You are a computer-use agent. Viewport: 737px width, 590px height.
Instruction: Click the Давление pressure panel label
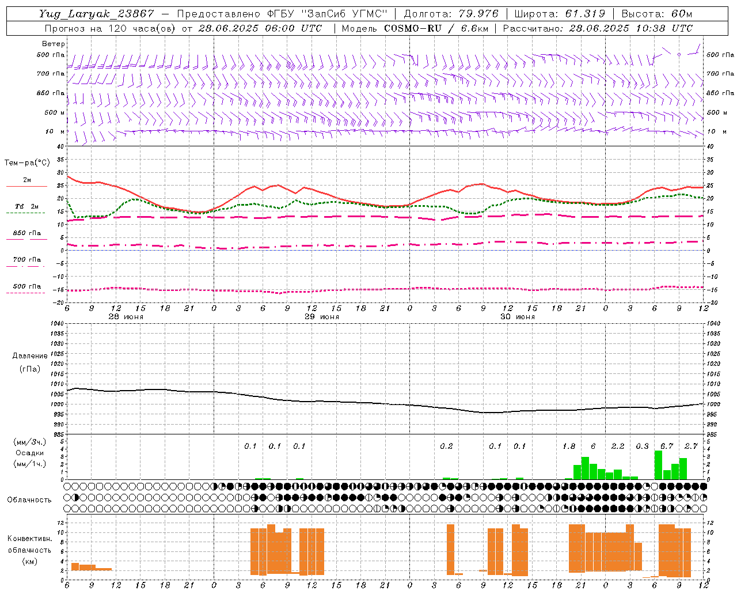click(x=30, y=356)
